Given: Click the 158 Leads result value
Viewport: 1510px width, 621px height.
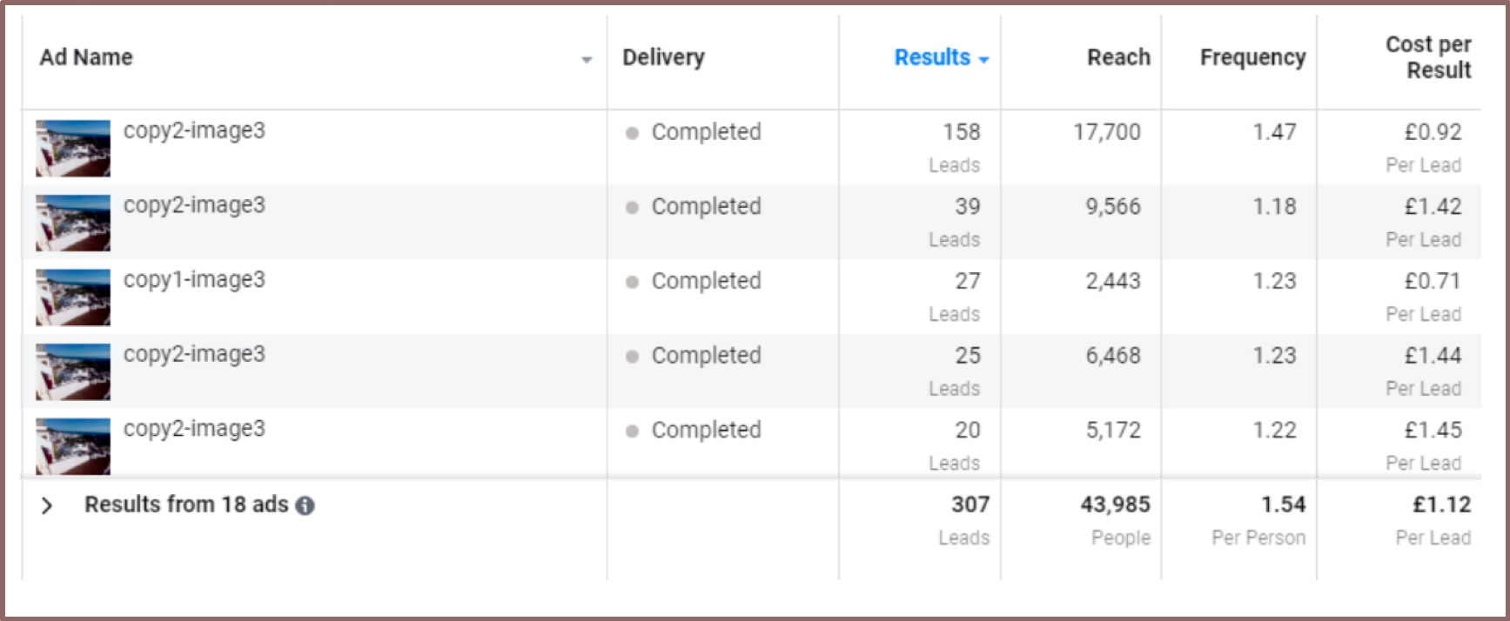Looking at the screenshot, I should [x=961, y=132].
